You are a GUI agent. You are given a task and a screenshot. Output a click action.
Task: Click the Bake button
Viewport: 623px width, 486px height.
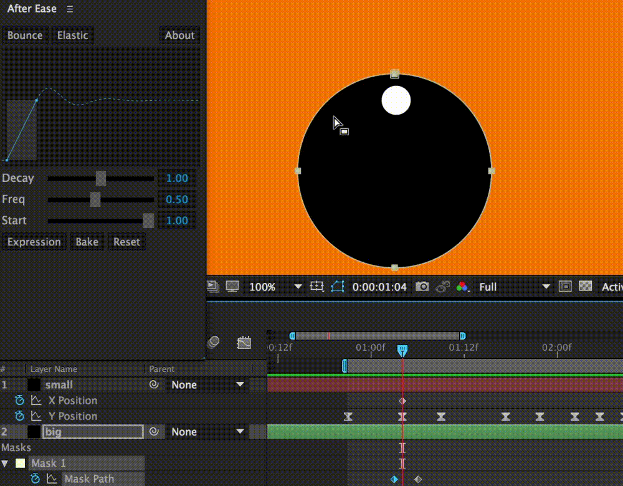point(87,242)
